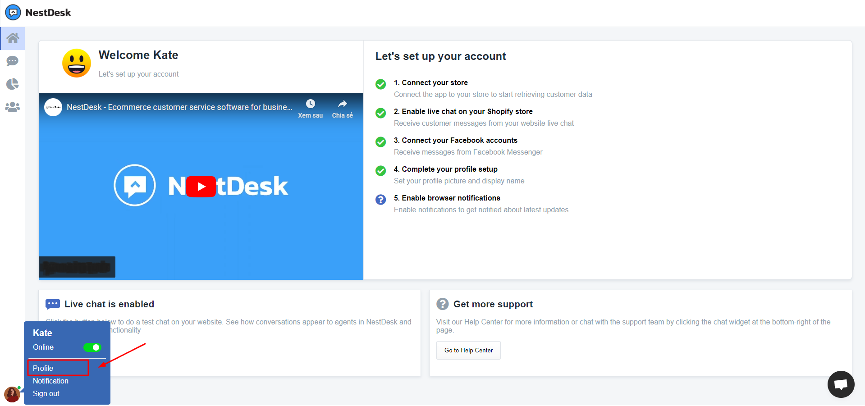Click Kate's profile avatar picture

[x=12, y=394]
